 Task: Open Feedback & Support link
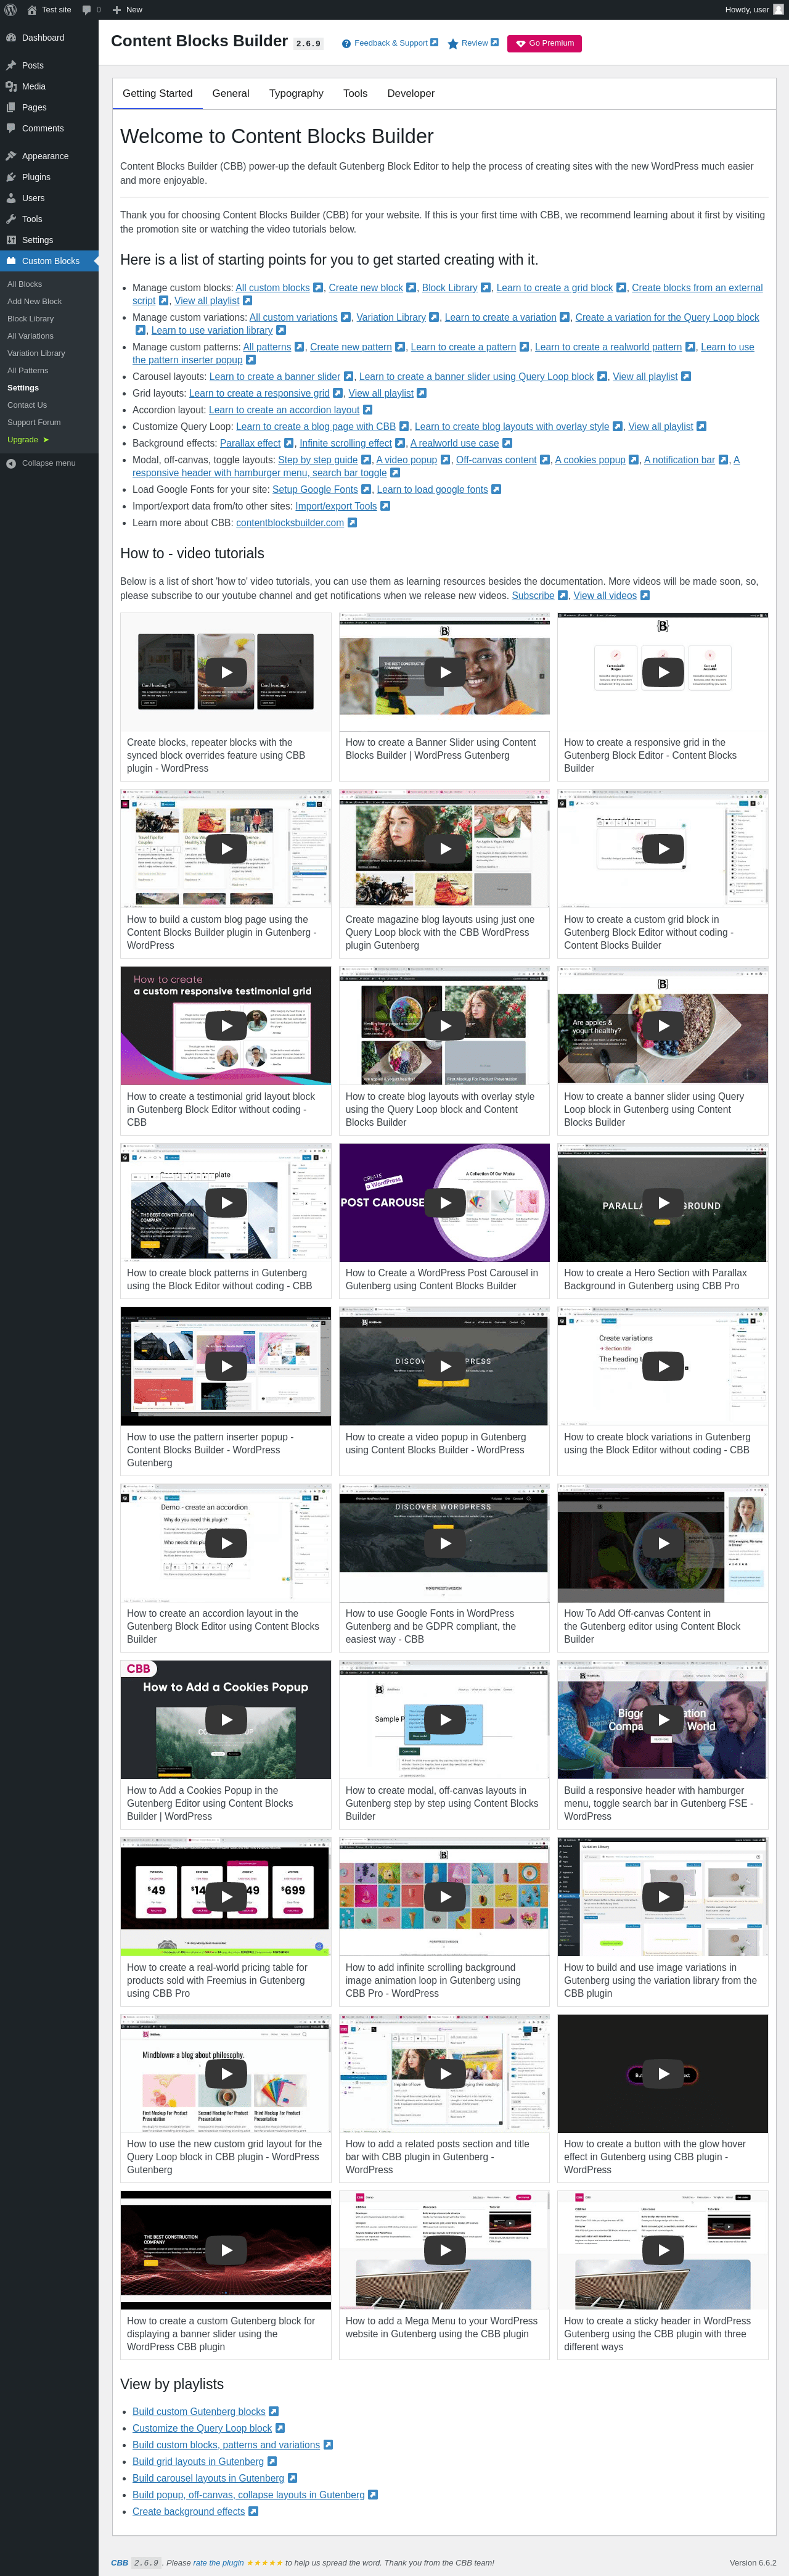(x=391, y=43)
